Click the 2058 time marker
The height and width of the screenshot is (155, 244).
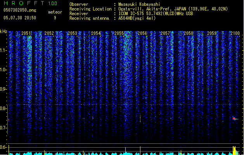pos(189,33)
